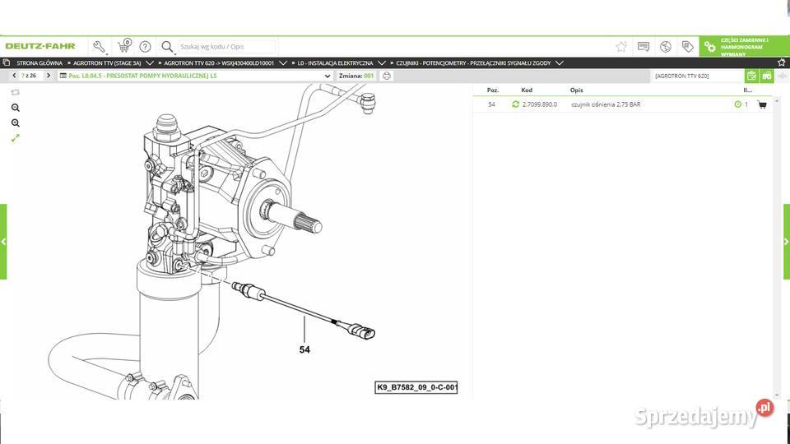Open the messages note icon in header
790x444 pixels.
pyautogui.click(x=644, y=46)
